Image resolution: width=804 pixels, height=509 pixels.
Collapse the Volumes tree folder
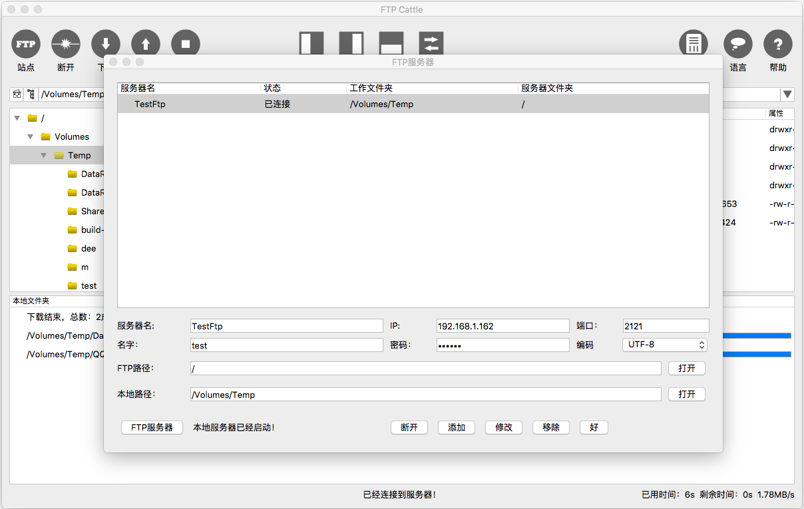click(31, 136)
